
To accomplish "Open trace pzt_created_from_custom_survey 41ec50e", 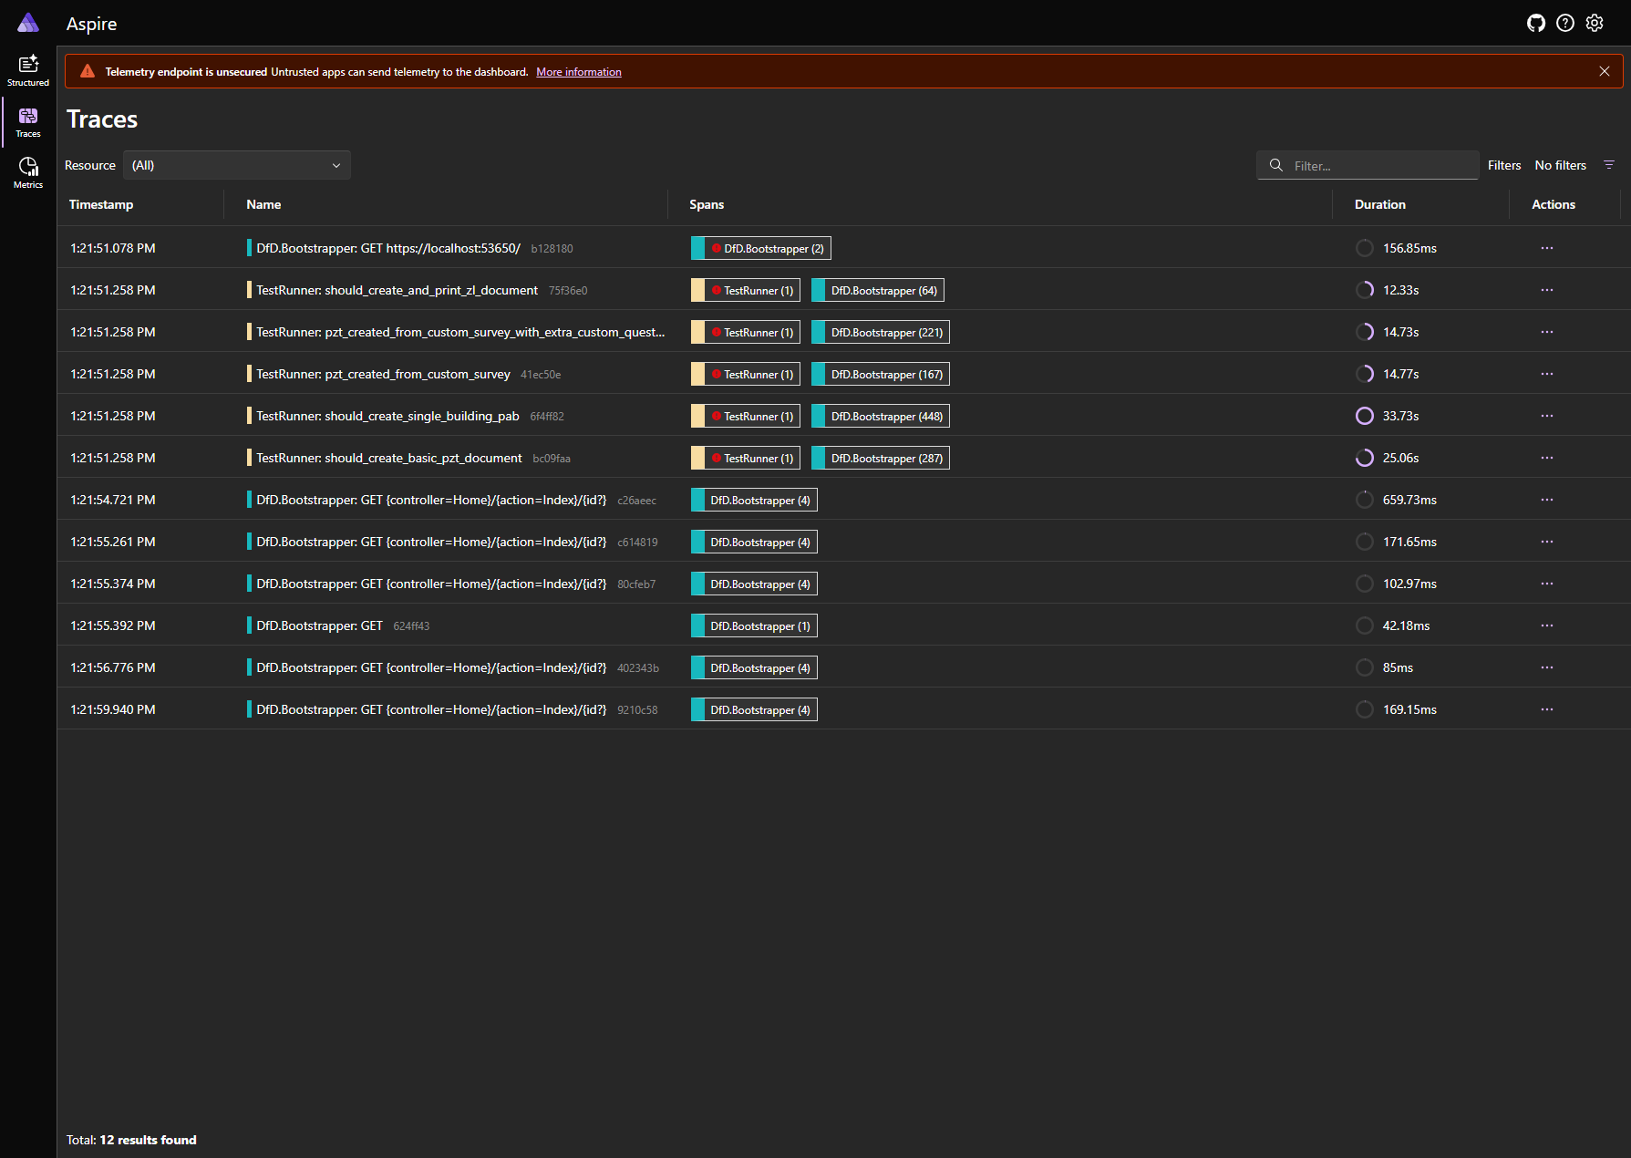I will point(383,374).
